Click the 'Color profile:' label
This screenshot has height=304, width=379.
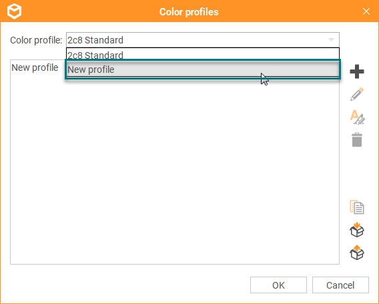[36, 40]
